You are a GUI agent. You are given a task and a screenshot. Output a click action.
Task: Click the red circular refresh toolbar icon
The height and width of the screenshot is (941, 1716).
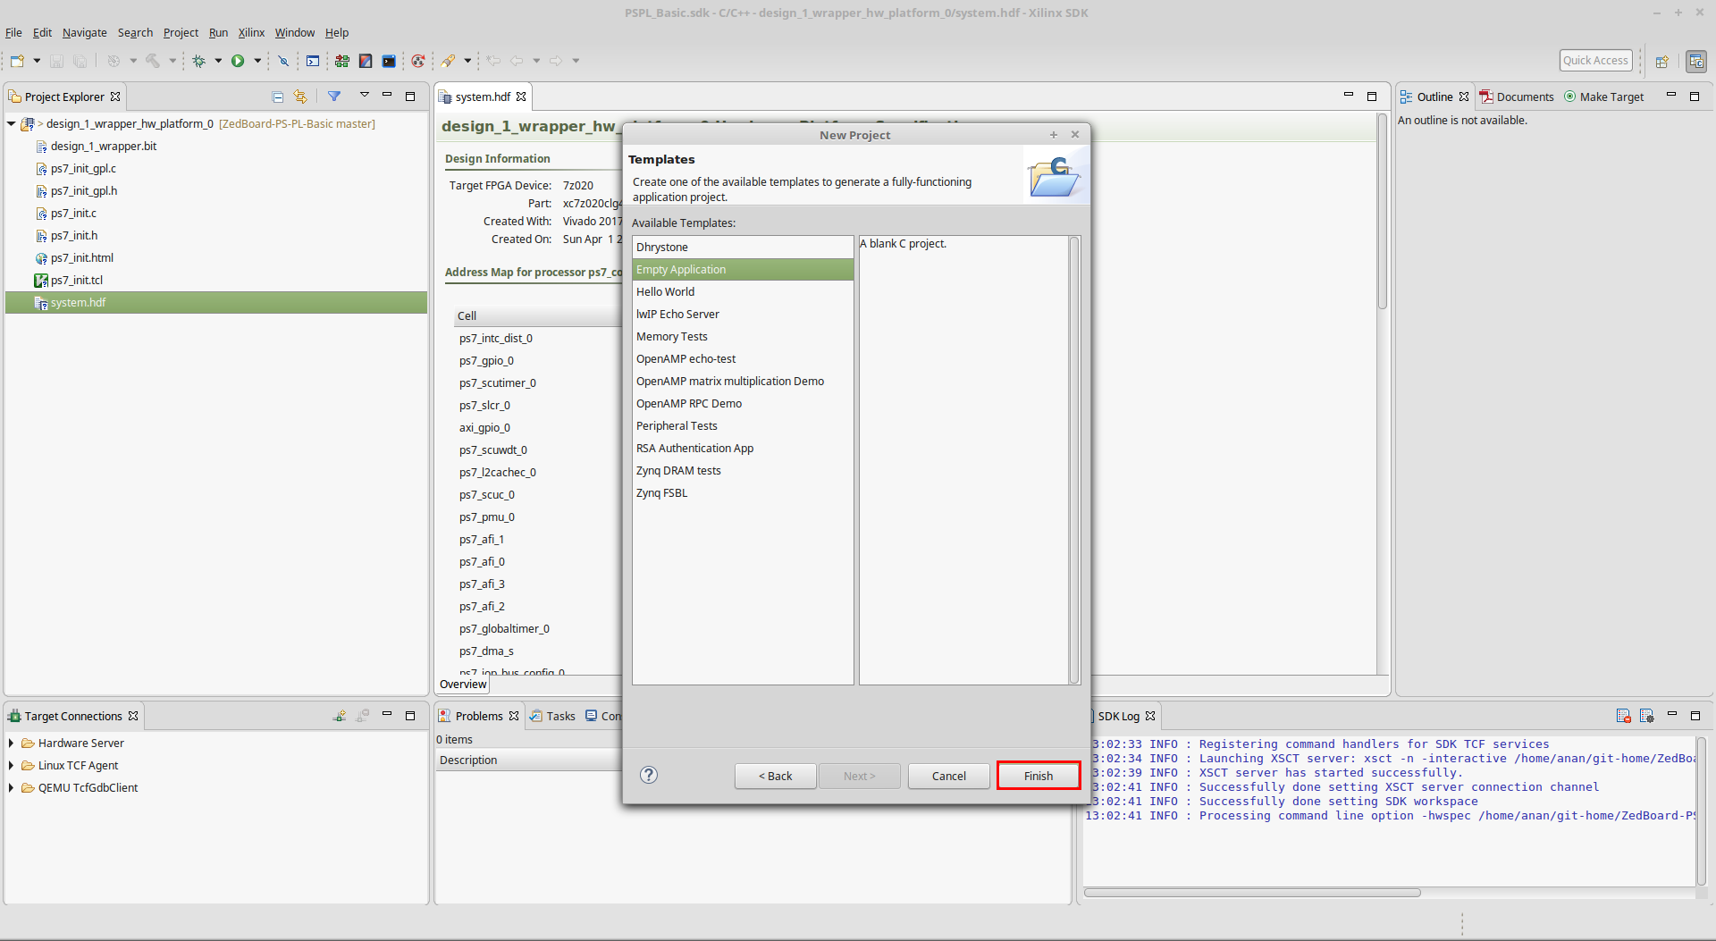417,61
